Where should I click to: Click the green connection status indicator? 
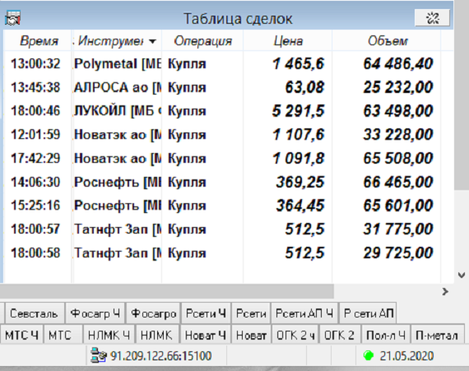pos(368,355)
